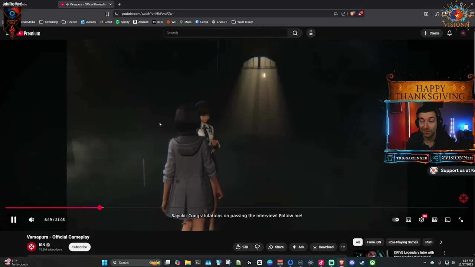
Task: Open the Amazon bookmark
Action: coord(141,22)
